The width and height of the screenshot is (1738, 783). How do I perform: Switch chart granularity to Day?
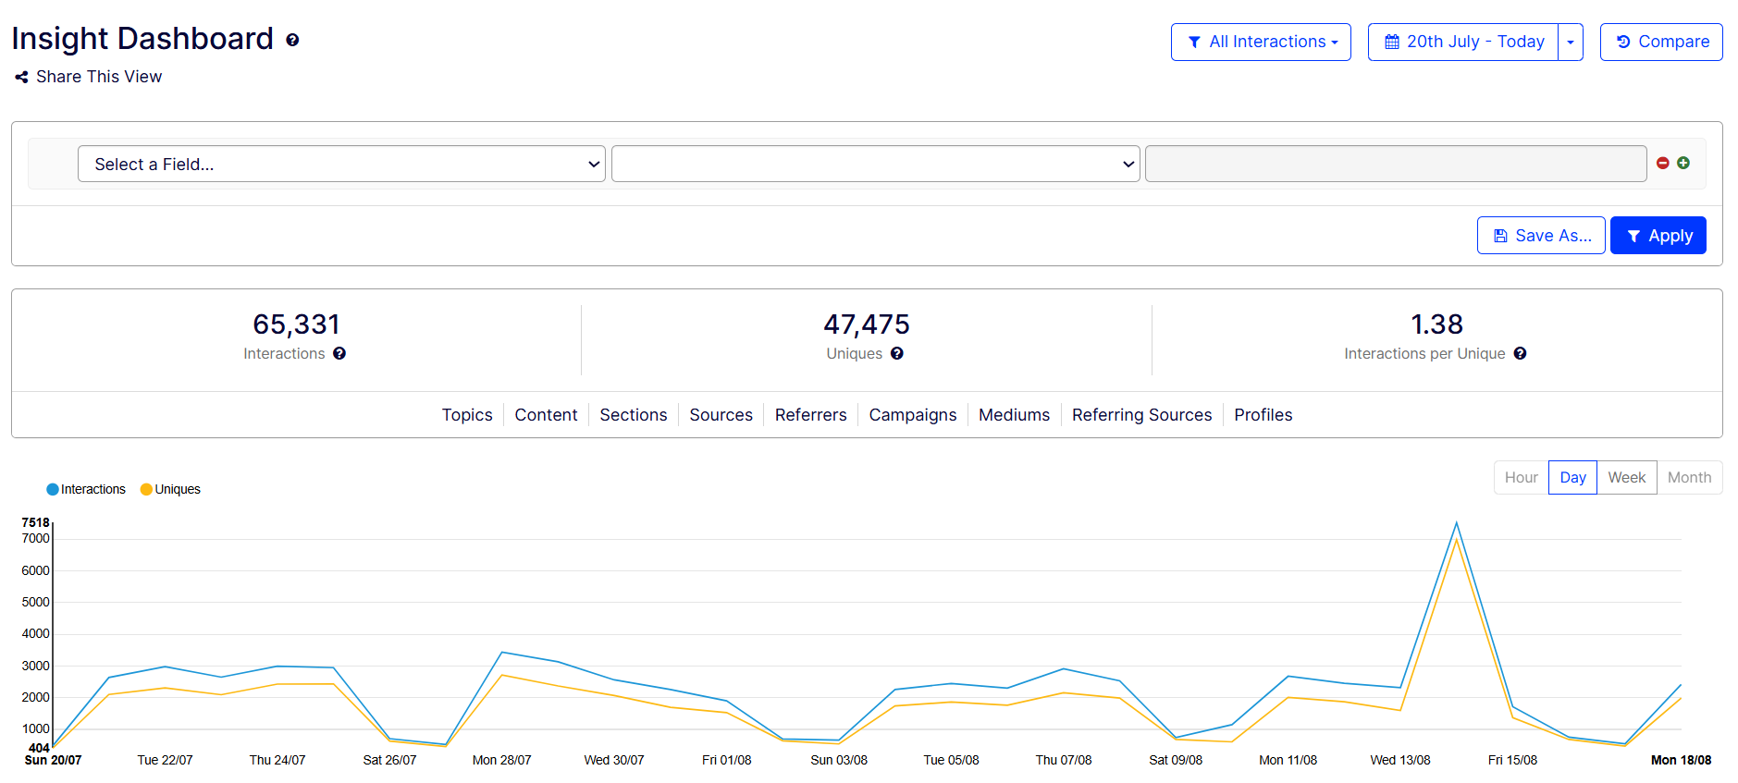pos(1572,477)
